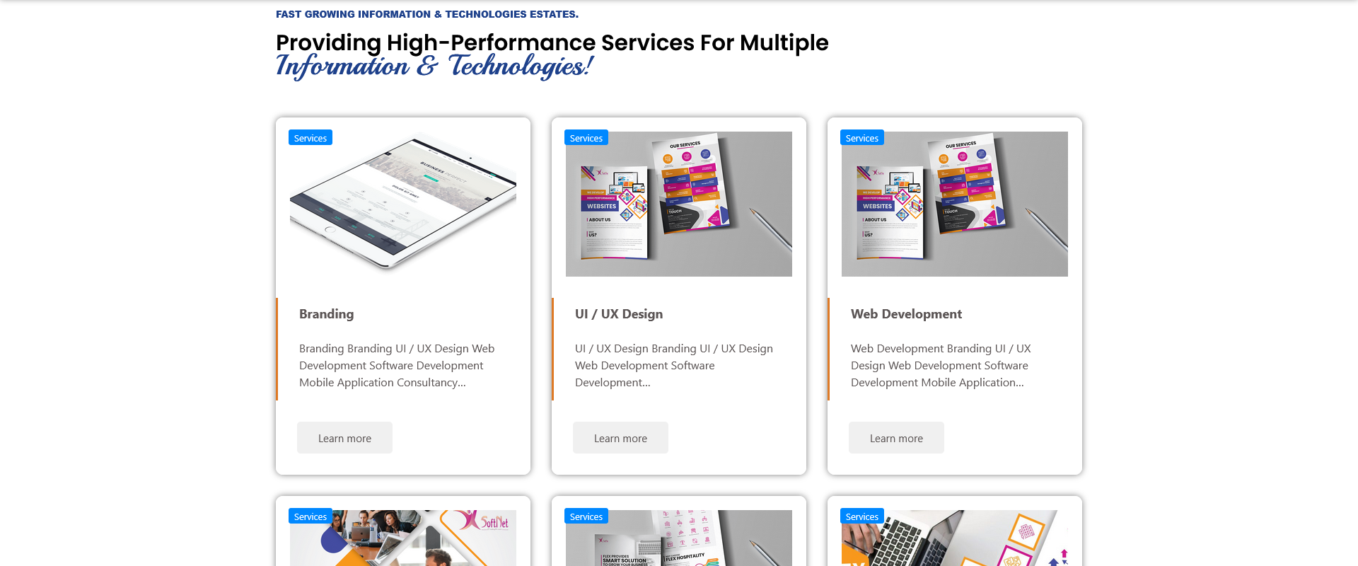Click Learn more under Web Development card
This screenshot has width=1358, height=566.
click(x=896, y=438)
